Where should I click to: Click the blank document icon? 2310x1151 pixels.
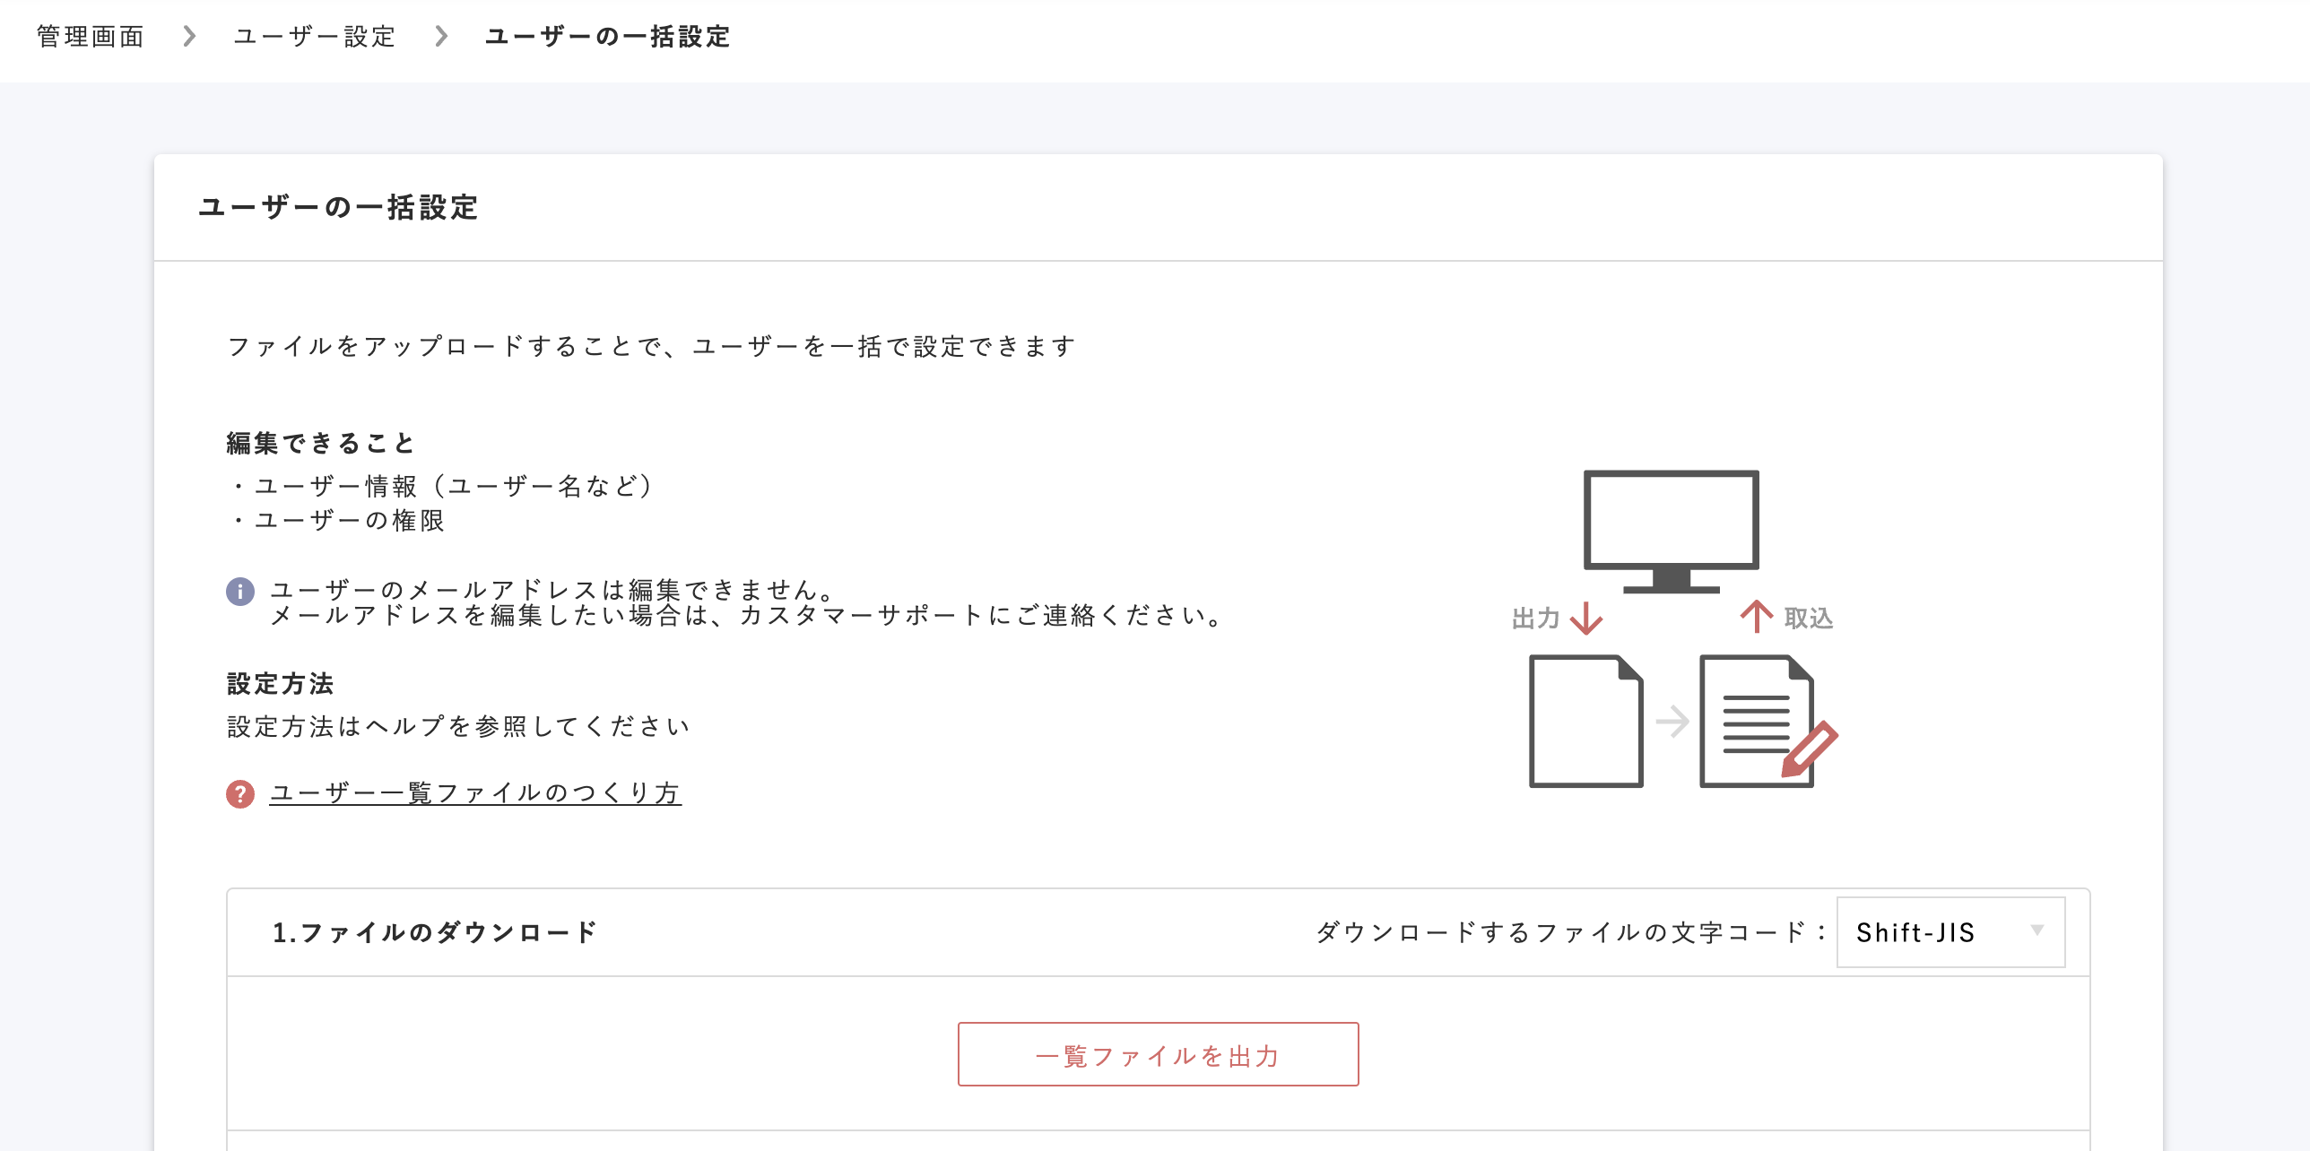click(x=1586, y=722)
